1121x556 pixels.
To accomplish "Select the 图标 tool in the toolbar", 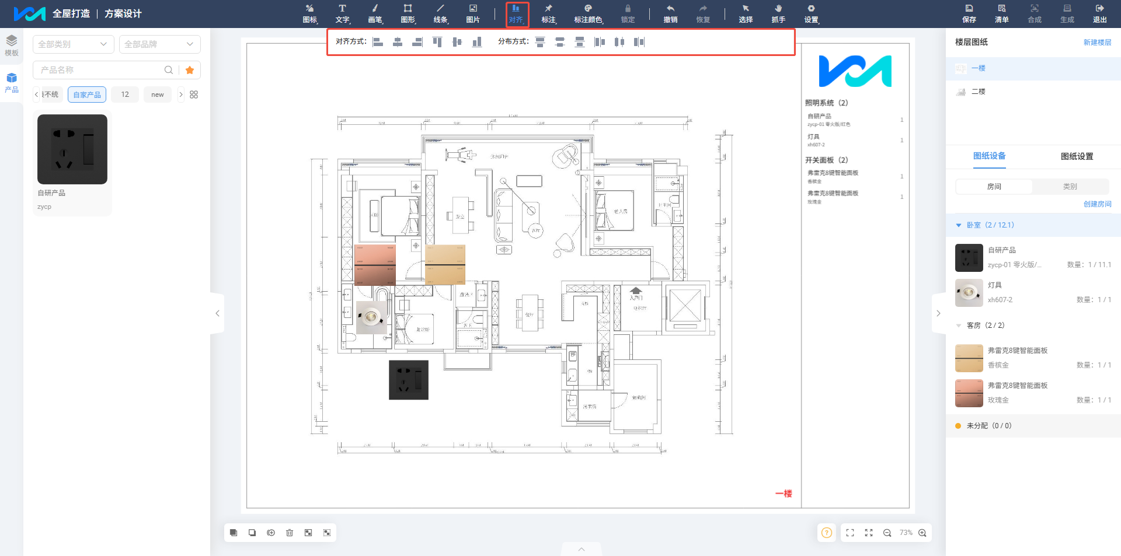I will (309, 14).
